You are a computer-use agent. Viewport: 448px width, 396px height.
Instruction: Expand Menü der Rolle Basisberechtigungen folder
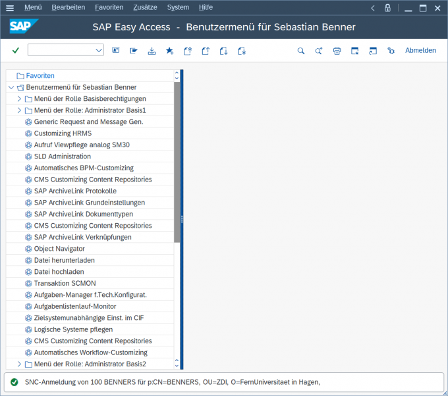coord(19,99)
